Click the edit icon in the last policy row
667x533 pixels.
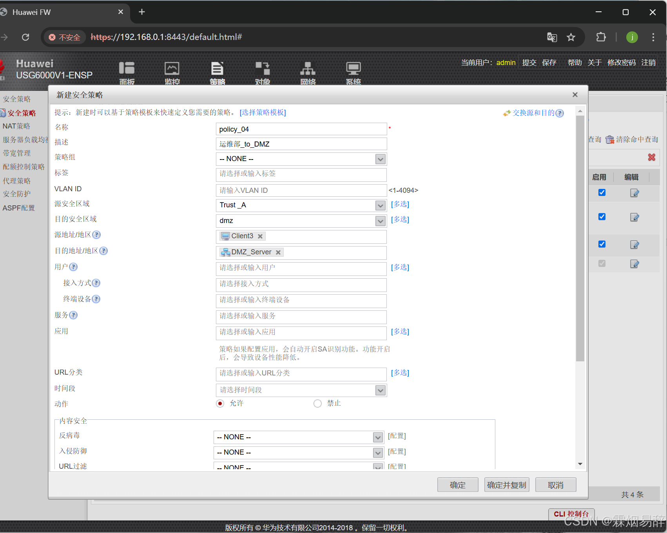(x=634, y=264)
